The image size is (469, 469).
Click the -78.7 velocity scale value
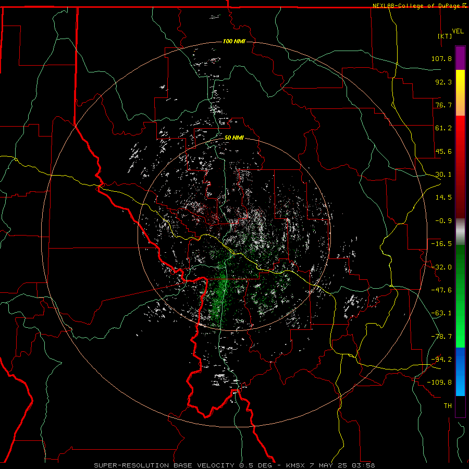coord(441,337)
